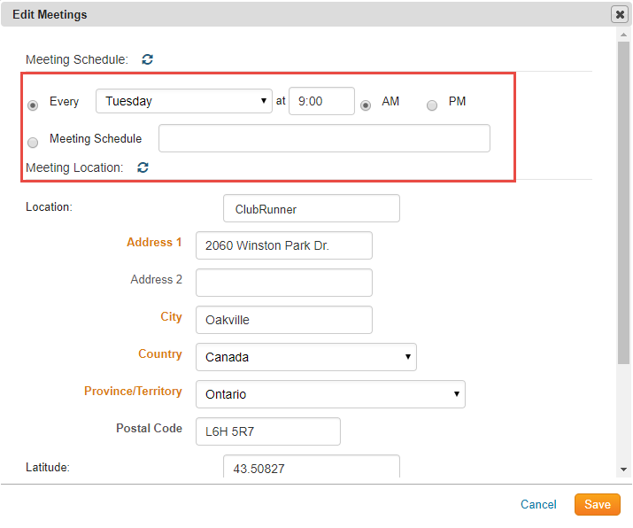This screenshot has width=633, height=528.
Task: Choose the AM radio option
Action: tap(365, 105)
